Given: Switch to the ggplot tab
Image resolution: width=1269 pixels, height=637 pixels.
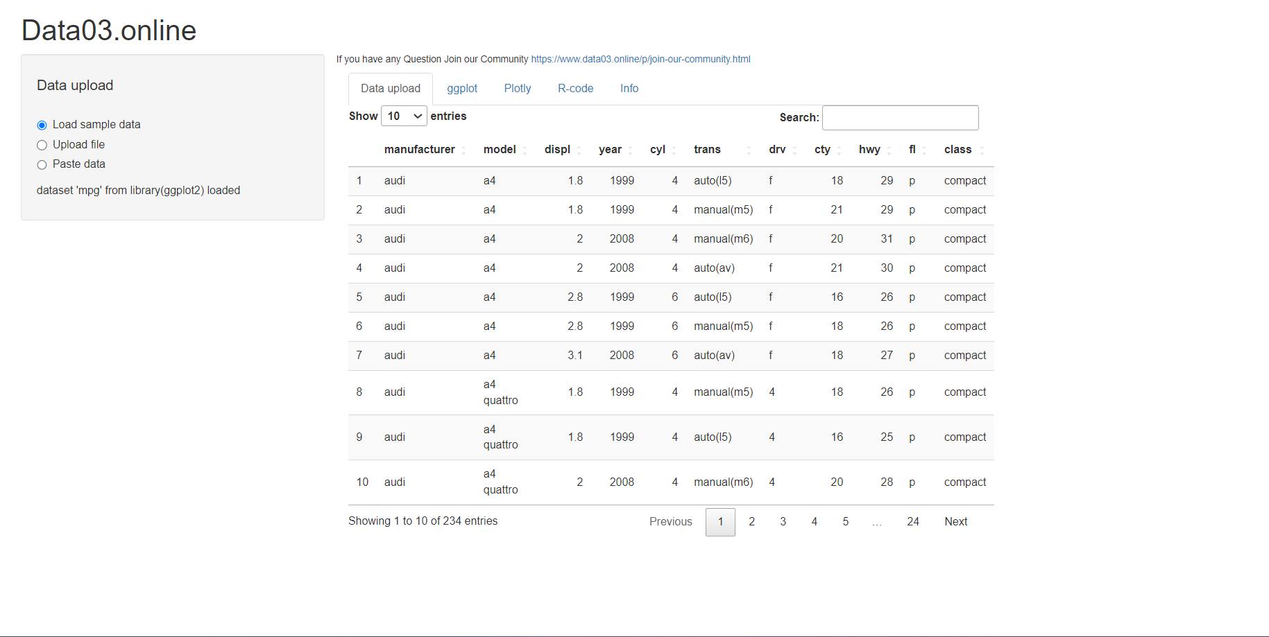Looking at the screenshot, I should tap(462, 89).
